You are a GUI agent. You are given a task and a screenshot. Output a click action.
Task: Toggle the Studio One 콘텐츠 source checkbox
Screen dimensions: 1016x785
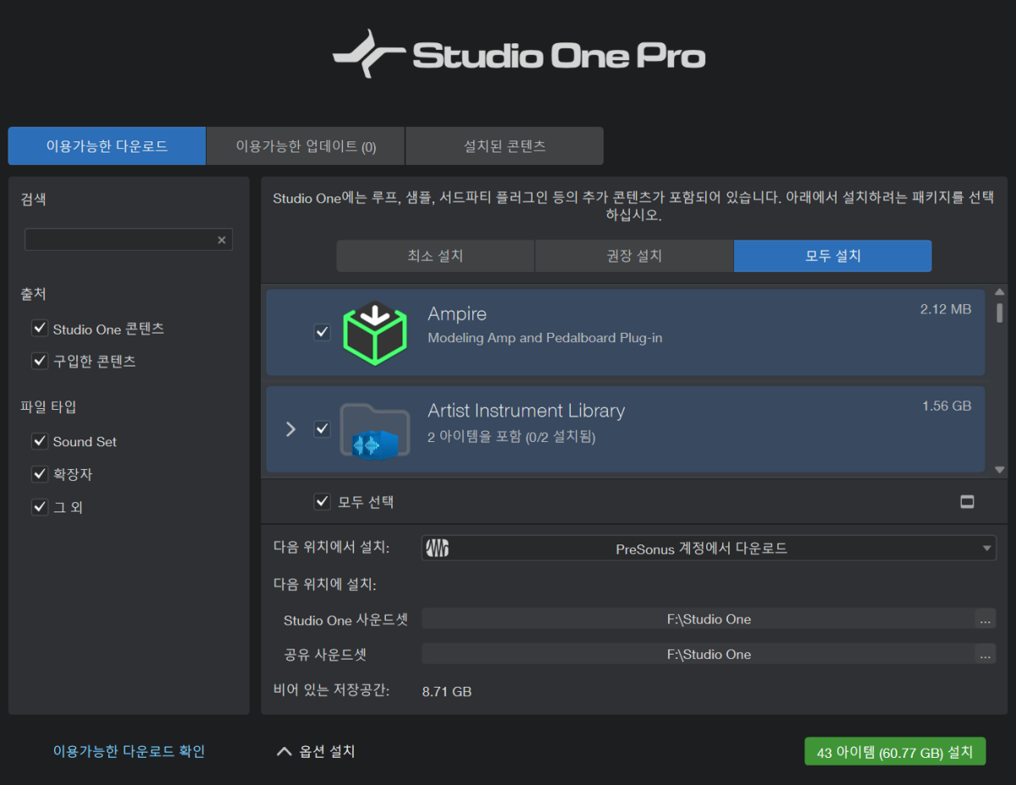[x=39, y=328]
